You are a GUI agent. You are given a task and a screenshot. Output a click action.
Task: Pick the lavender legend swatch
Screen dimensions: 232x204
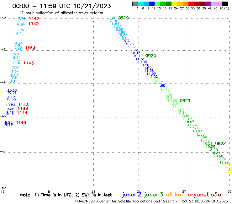pyautogui.click(x=214, y=4)
